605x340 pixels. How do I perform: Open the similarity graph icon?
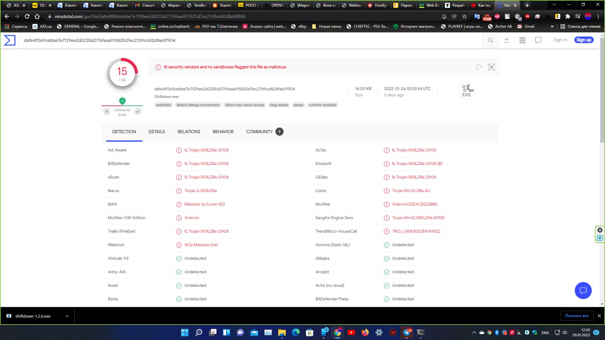[492, 67]
